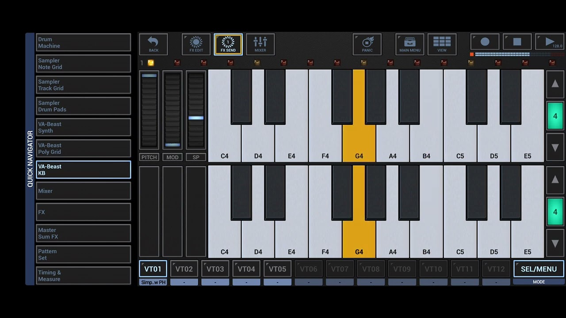566x318 pixels.
Task: Play D4 on the upper keyboard
Action: (258, 144)
